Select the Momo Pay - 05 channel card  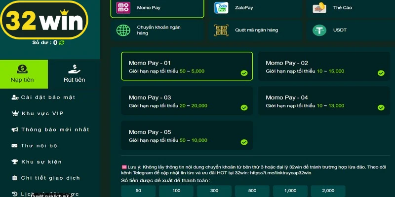point(187,135)
